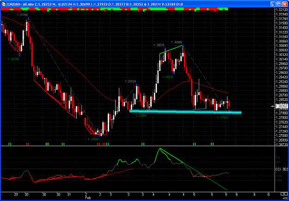Viewport: 289px width, 201px height.
Task: Select the green trendline above the 1.30899 high
Action: pos(172,49)
